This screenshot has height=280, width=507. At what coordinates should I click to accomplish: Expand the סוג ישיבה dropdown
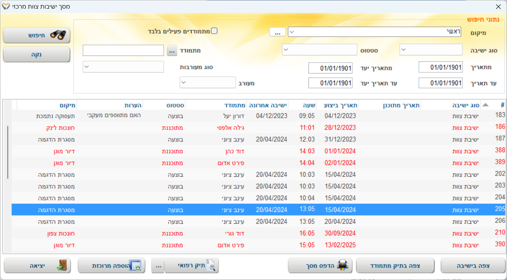(x=431, y=50)
